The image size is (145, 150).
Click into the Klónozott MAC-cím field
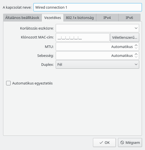click(x=83, y=37)
